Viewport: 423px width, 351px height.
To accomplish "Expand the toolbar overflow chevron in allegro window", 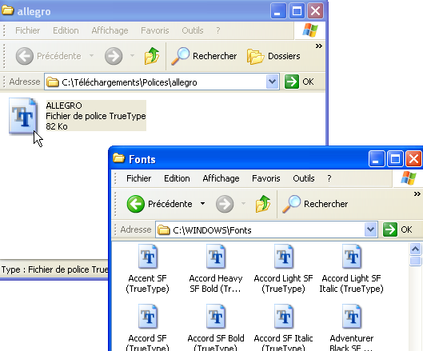I will [319, 46].
